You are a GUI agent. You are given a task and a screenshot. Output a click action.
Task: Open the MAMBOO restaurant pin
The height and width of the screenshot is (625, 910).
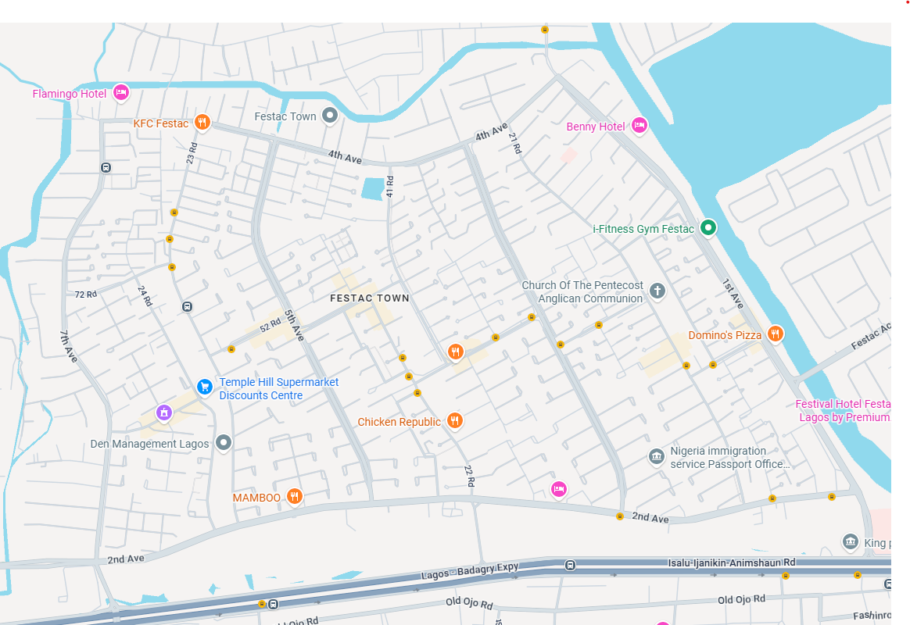pyautogui.click(x=294, y=496)
